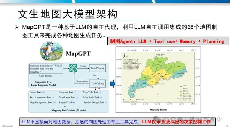230x129 pixels.
Task: Select the Tool Calling box
Action: pos(97,83)
